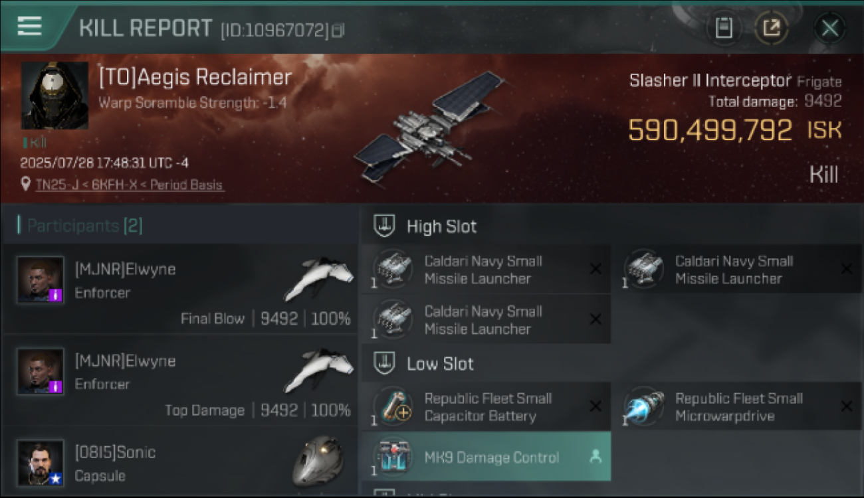
Task: Open Sonic Capsule participant portrait
Action: coord(41,463)
